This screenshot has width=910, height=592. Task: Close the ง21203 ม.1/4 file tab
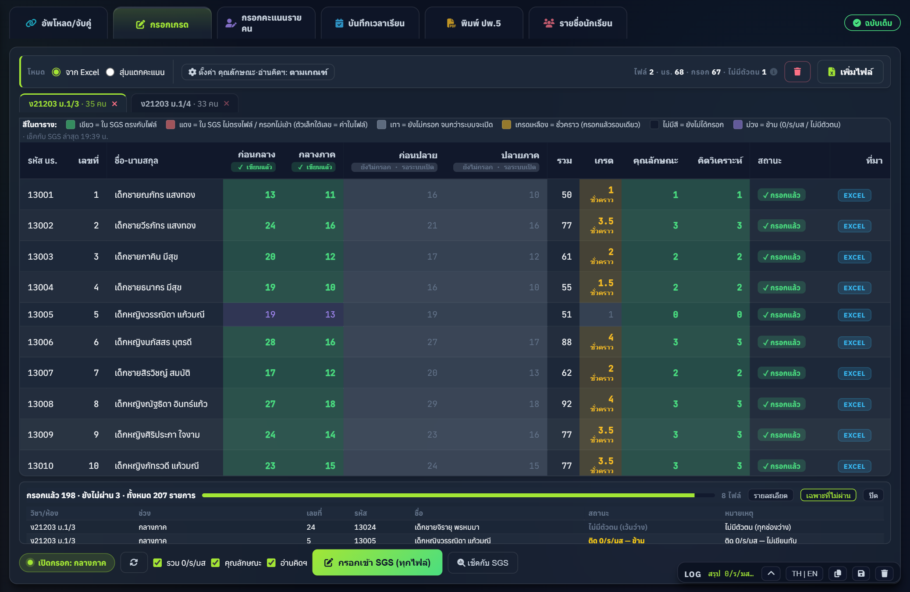coord(227,103)
